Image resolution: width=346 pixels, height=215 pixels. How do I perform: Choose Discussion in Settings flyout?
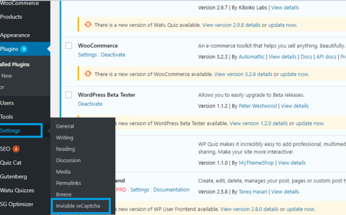(68, 161)
